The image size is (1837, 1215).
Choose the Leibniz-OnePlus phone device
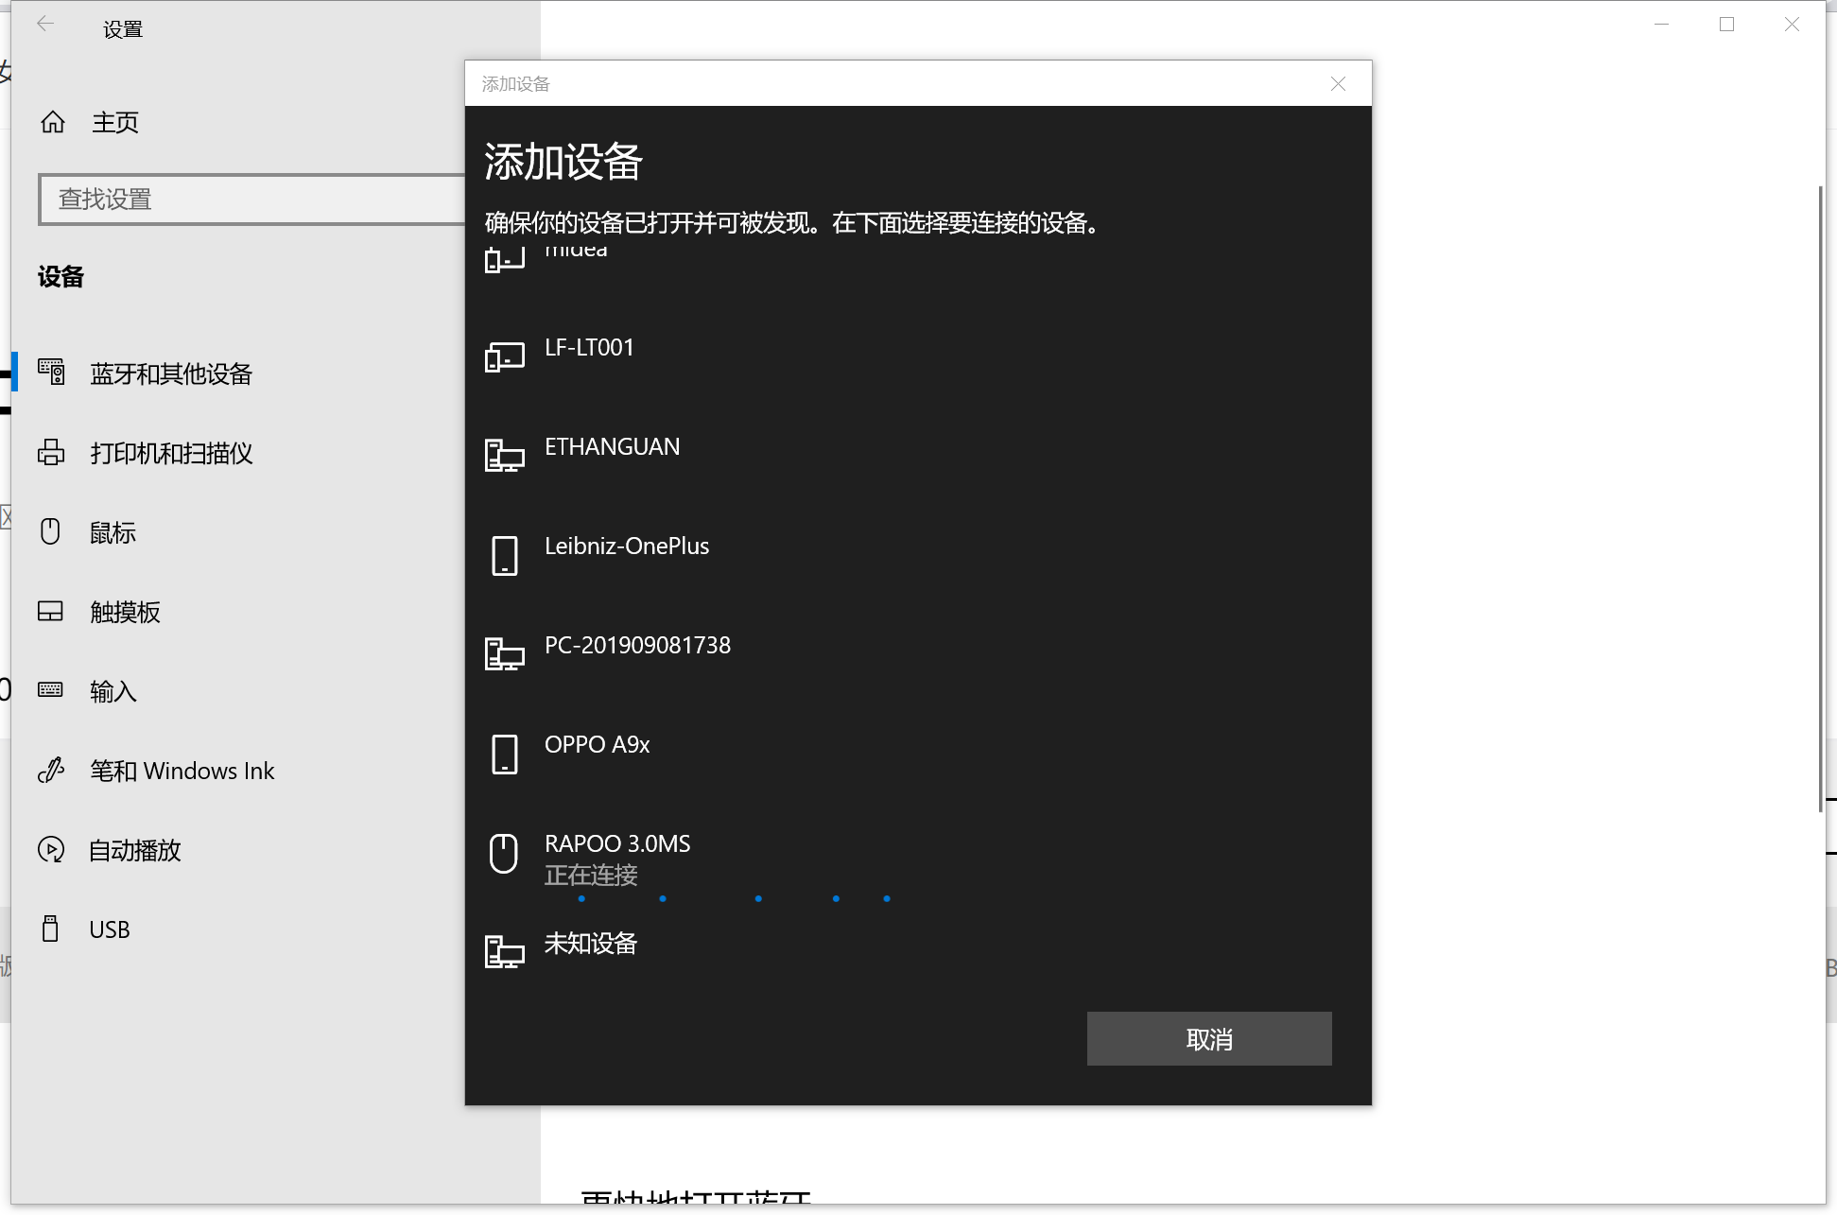(626, 547)
